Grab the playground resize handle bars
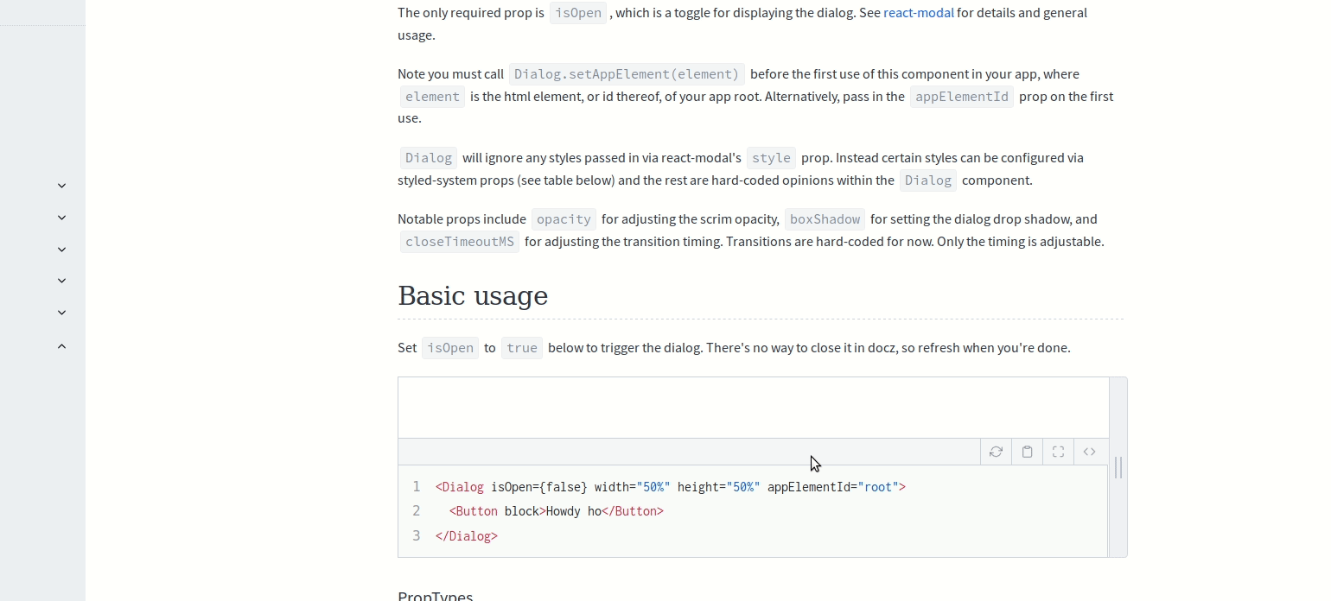1331x601 pixels. point(1118,467)
